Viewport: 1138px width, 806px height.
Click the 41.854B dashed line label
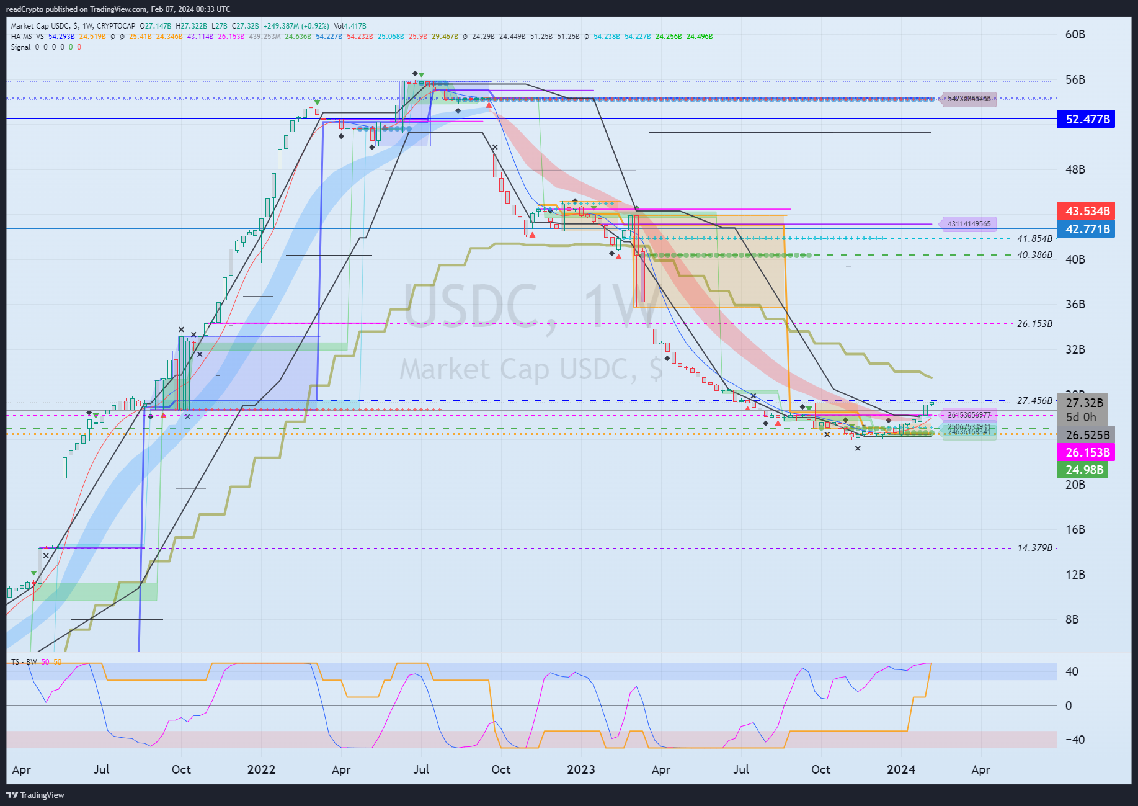1034,238
